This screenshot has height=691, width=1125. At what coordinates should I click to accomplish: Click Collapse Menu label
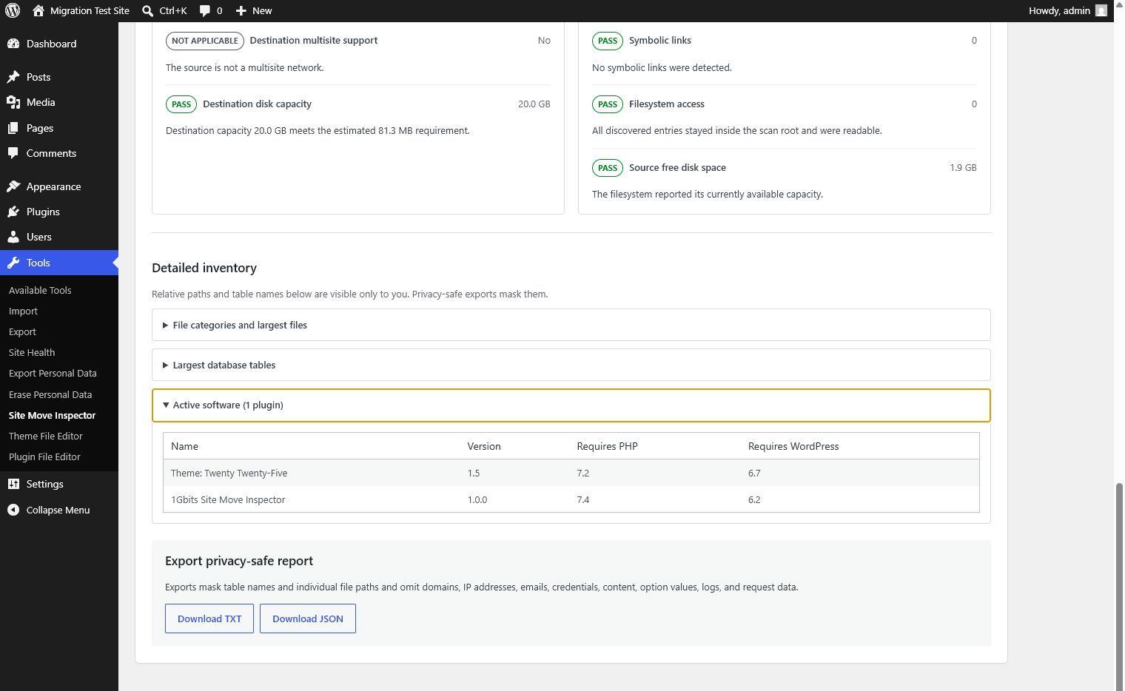point(58,510)
